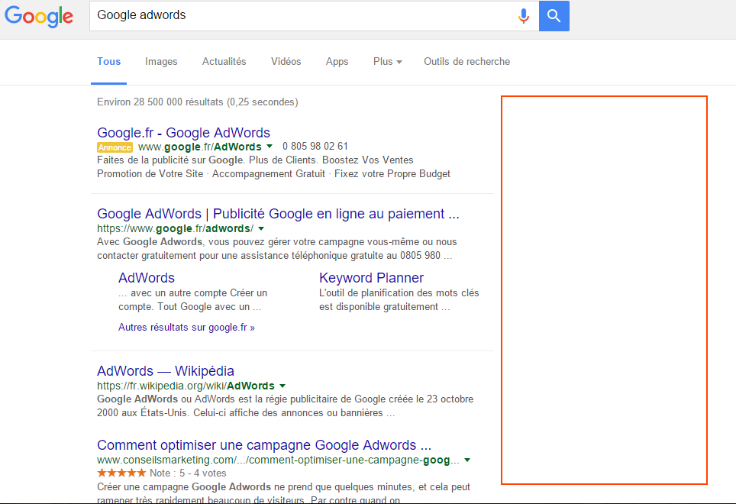Open the AdWords sitelink
The width and height of the screenshot is (736, 504).
point(147,278)
